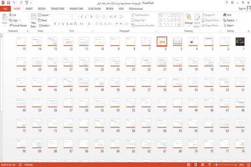Click Reset slide button

pos(42,20)
